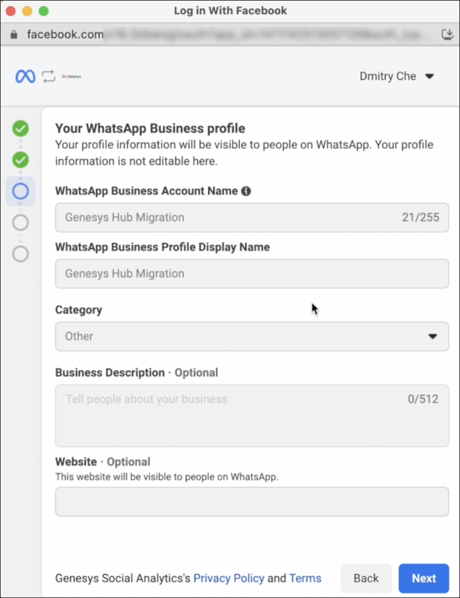Click the Genesys logo in header

71,77
